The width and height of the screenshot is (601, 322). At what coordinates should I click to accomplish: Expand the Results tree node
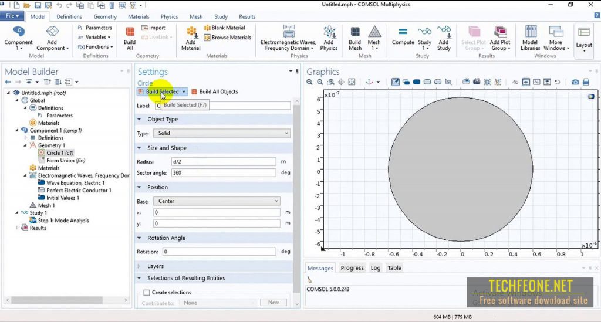(17, 228)
